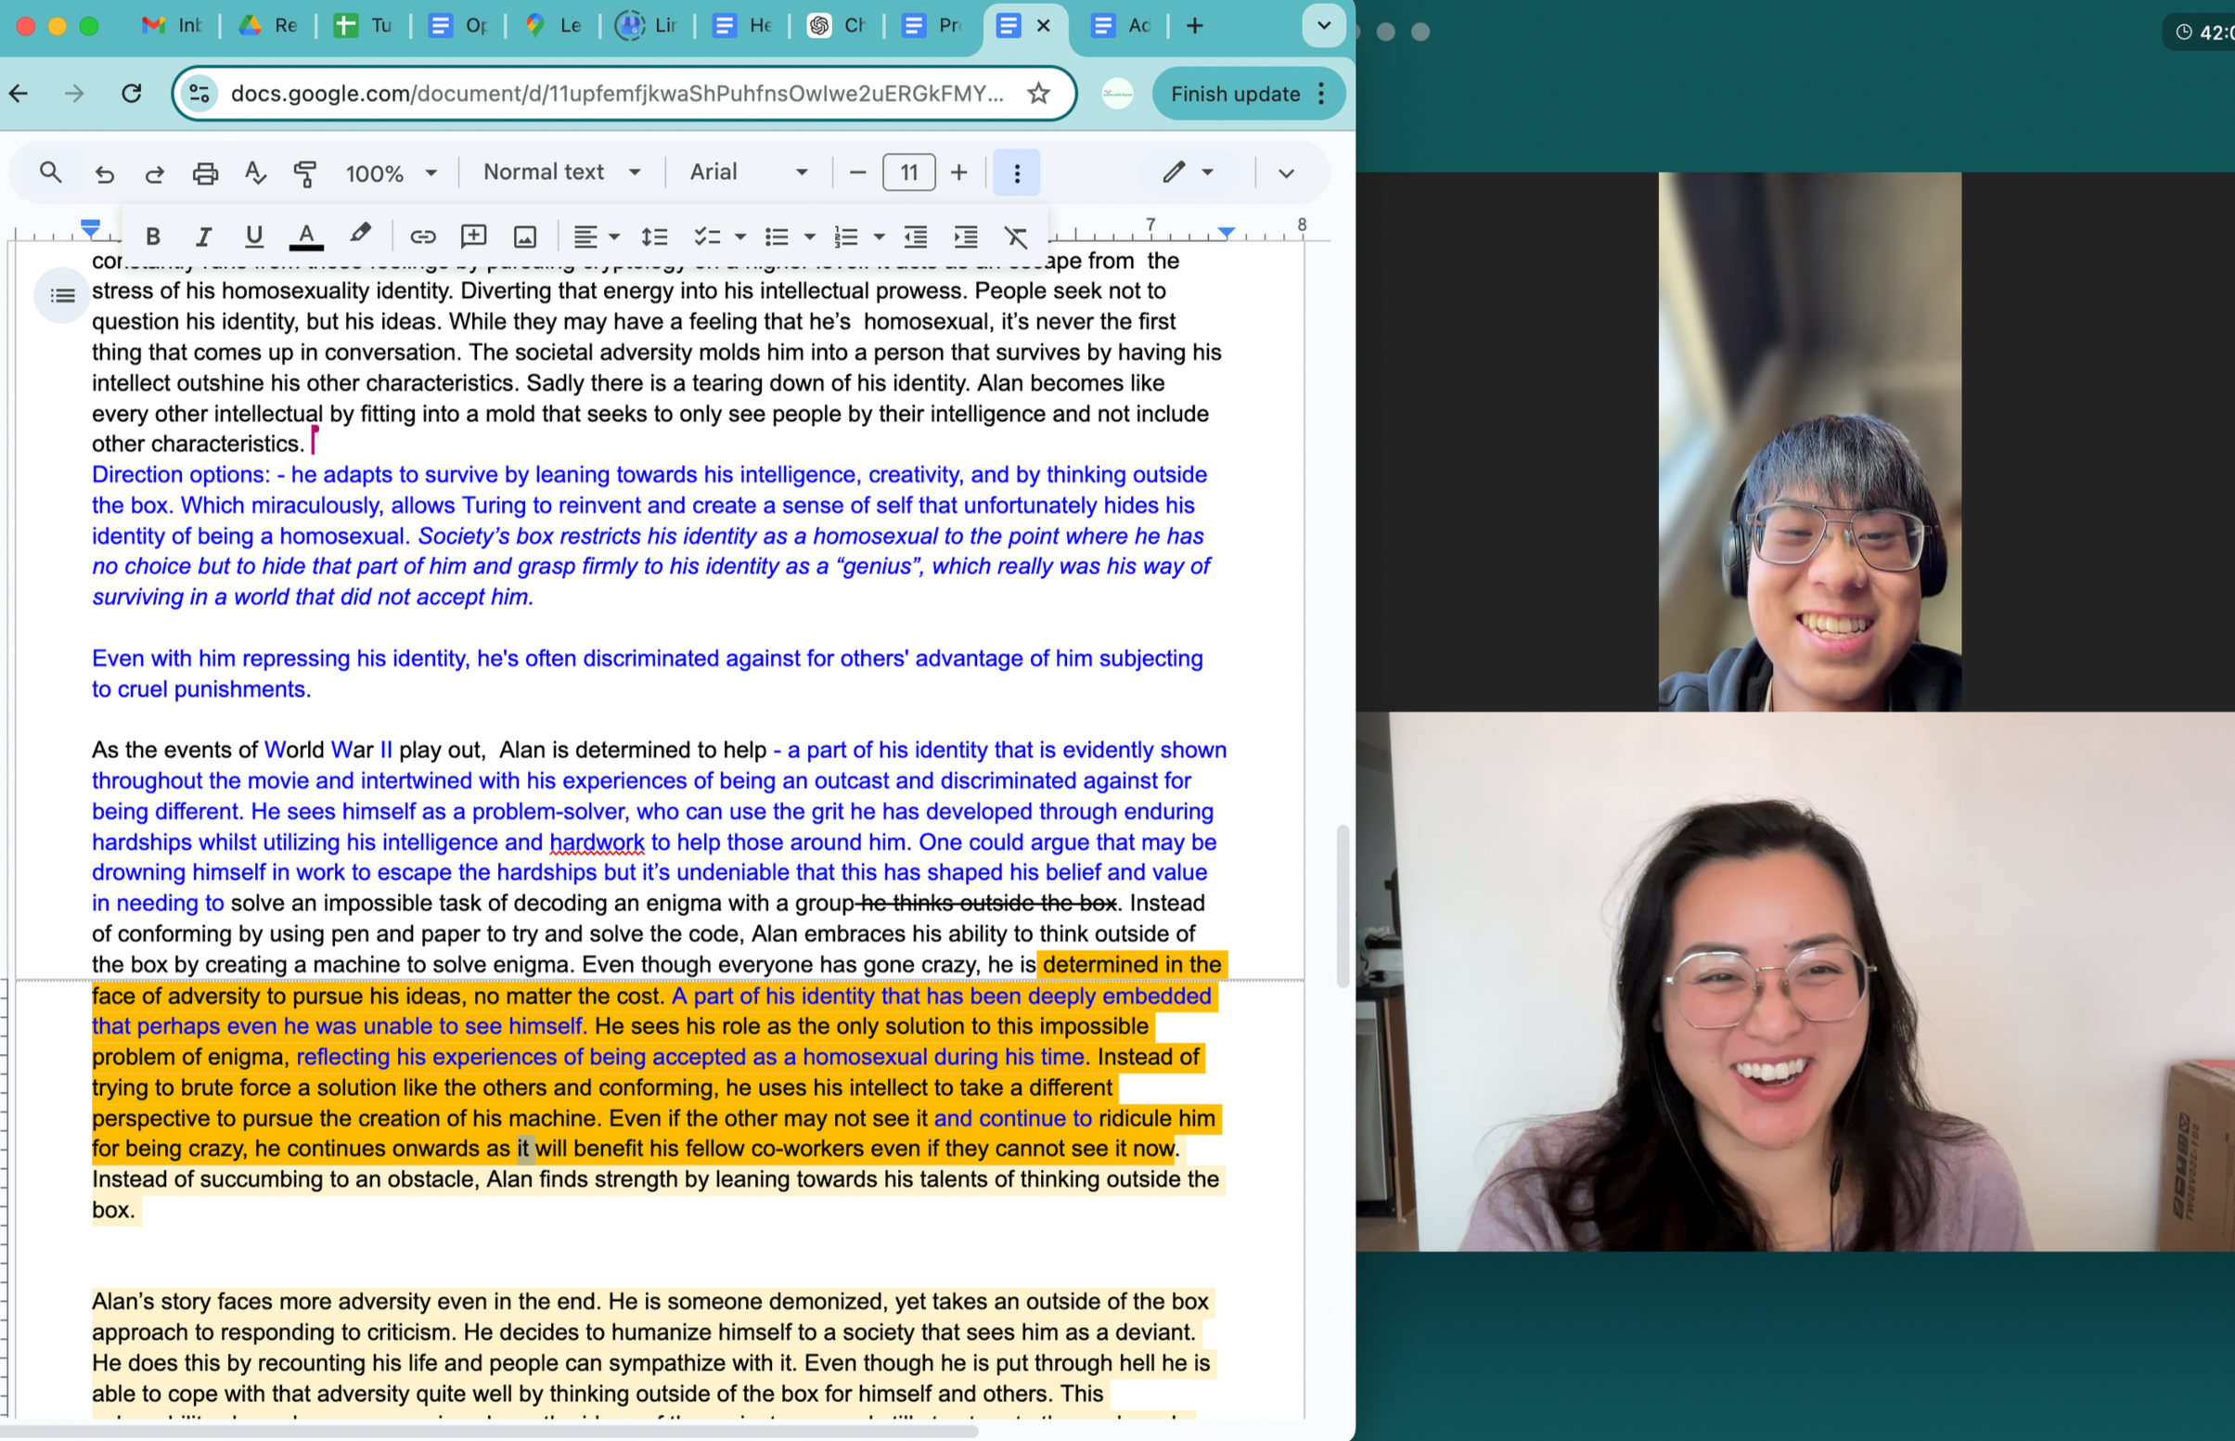The width and height of the screenshot is (2235, 1441).
Task: Activate the paint format tool
Action: [x=305, y=174]
